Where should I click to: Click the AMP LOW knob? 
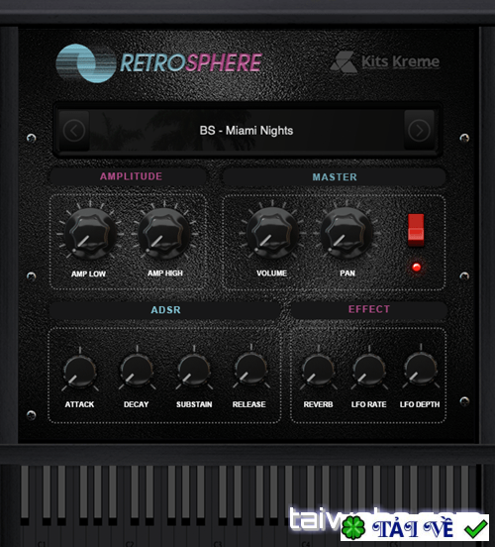pyautogui.click(x=90, y=234)
